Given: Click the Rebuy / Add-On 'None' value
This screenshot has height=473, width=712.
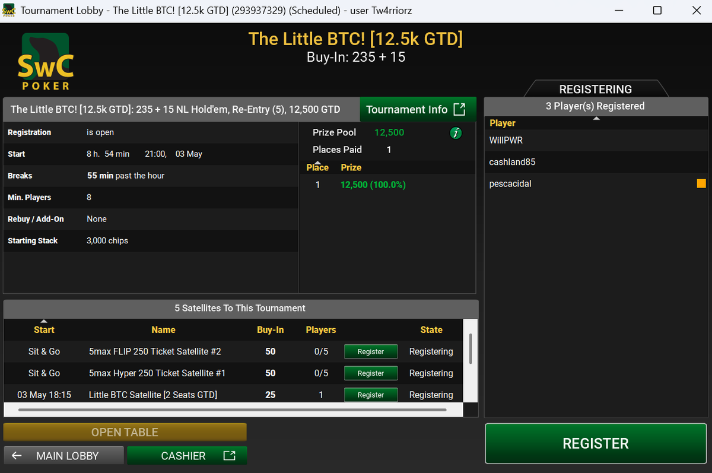Looking at the screenshot, I should point(97,220).
